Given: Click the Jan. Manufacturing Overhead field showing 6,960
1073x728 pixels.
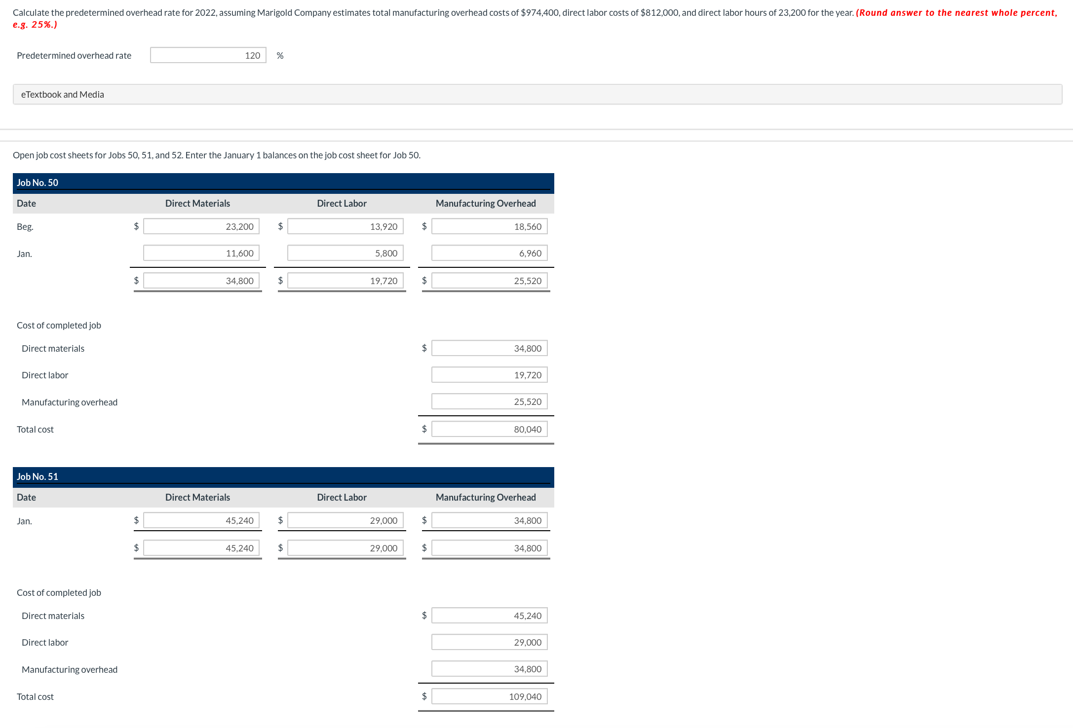Looking at the screenshot, I should pos(489,253).
